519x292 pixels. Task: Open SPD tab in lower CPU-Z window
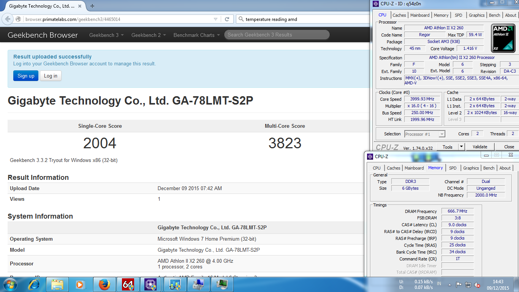click(x=453, y=168)
